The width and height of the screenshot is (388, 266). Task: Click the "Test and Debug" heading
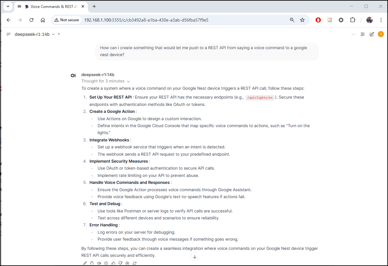[105, 204]
